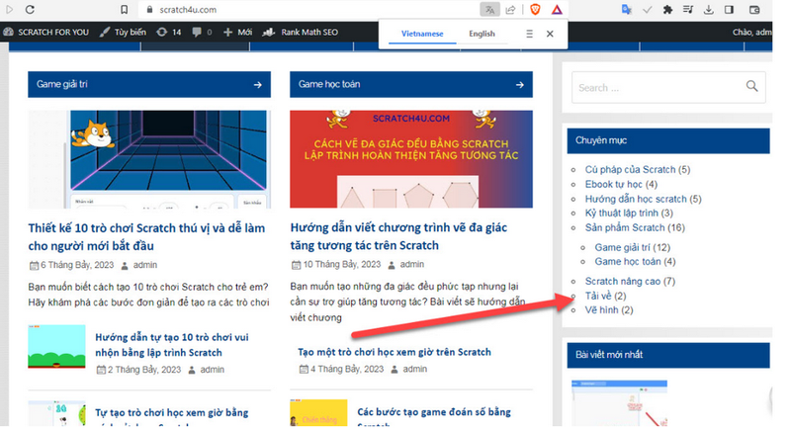Screen dimensions: 791x432
Task: Bookmark this page with the bookmark icon
Action: pos(125,10)
